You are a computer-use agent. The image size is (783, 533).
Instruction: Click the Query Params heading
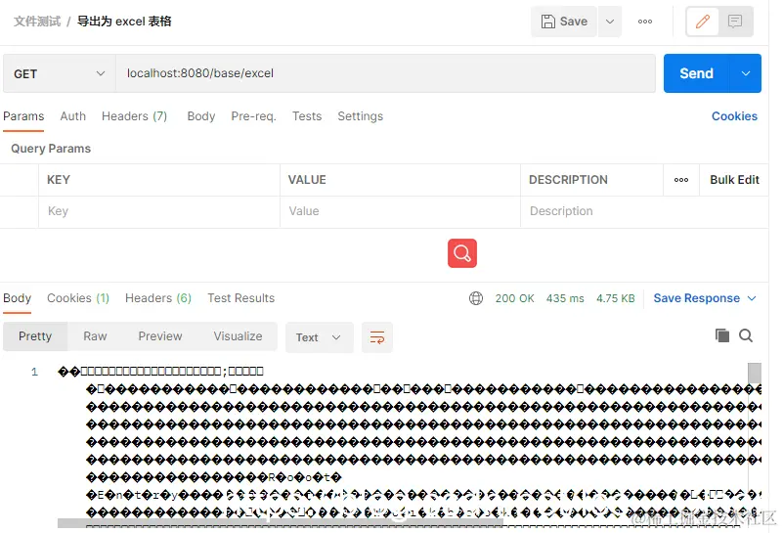tap(51, 149)
